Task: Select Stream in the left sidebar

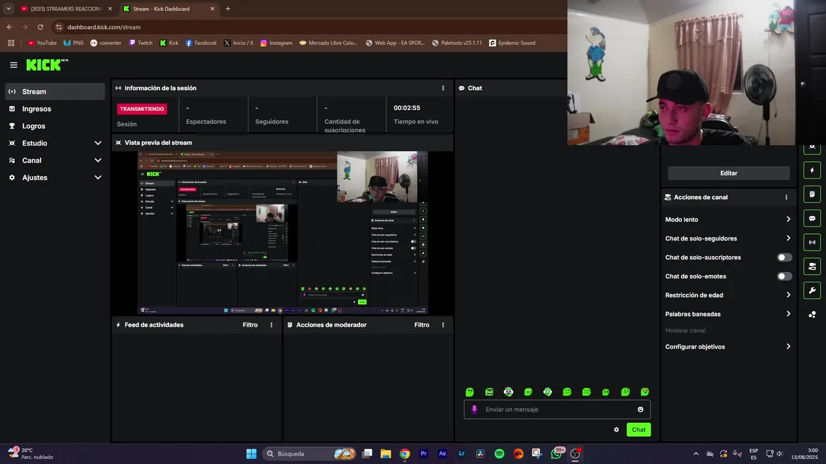Action: tap(55, 92)
